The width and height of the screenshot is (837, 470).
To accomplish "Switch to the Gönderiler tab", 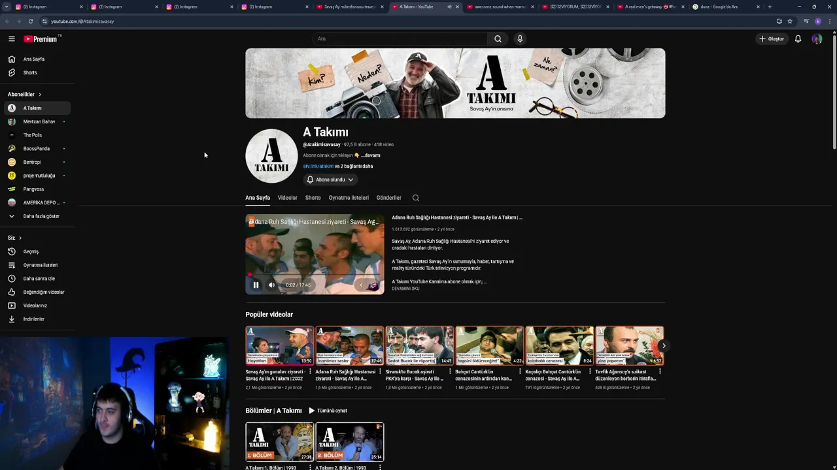I will [x=389, y=198].
